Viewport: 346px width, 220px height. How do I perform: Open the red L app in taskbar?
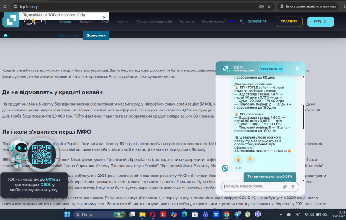[x=163, y=215]
